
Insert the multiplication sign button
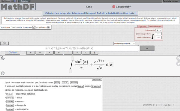(x=49, y=52)
